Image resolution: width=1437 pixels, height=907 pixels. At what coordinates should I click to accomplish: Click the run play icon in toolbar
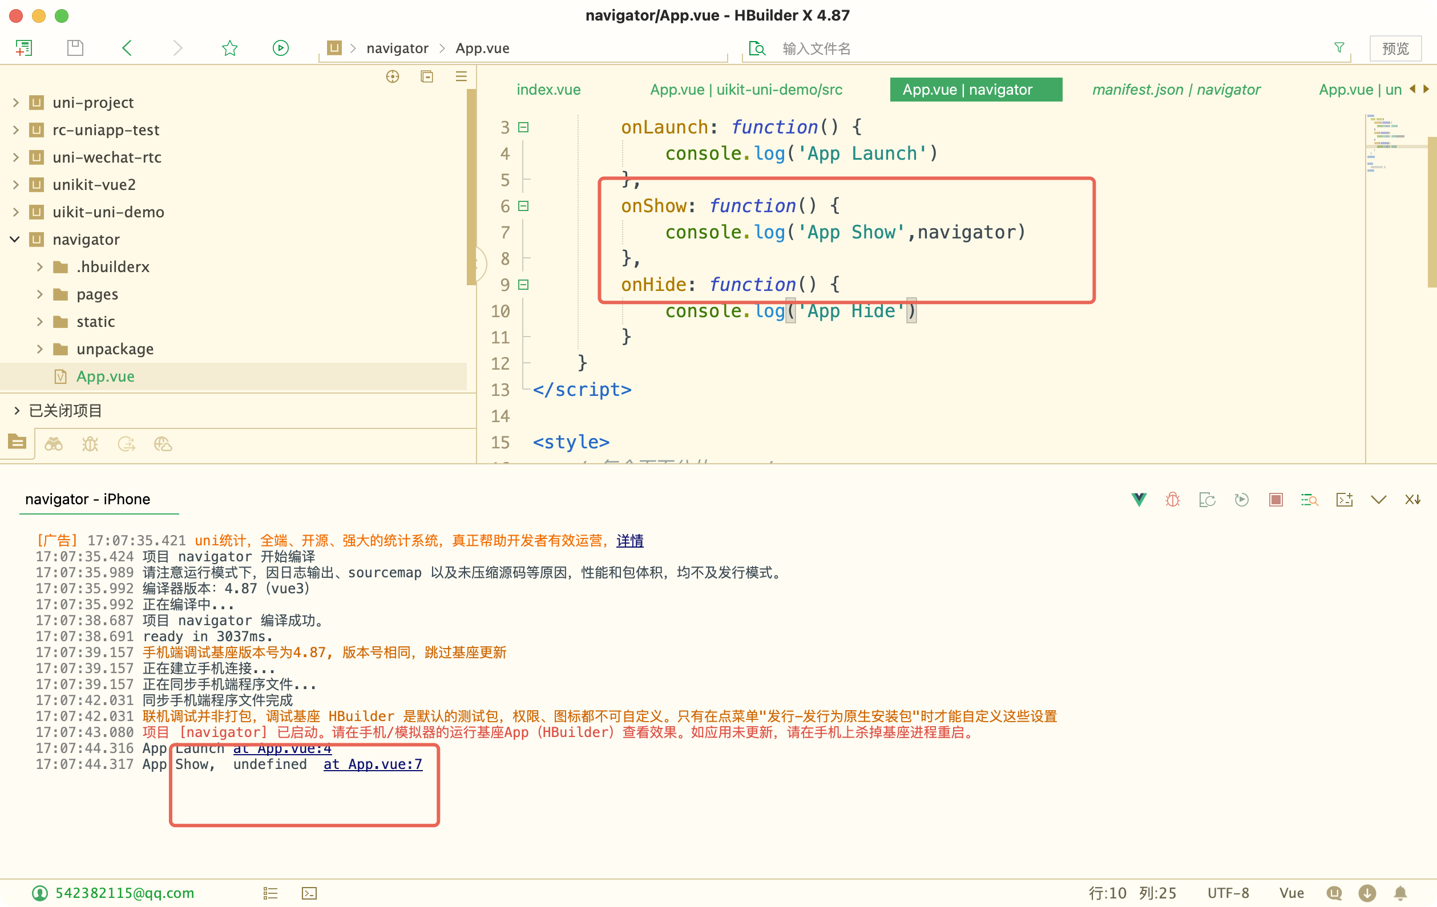click(280, 48)
